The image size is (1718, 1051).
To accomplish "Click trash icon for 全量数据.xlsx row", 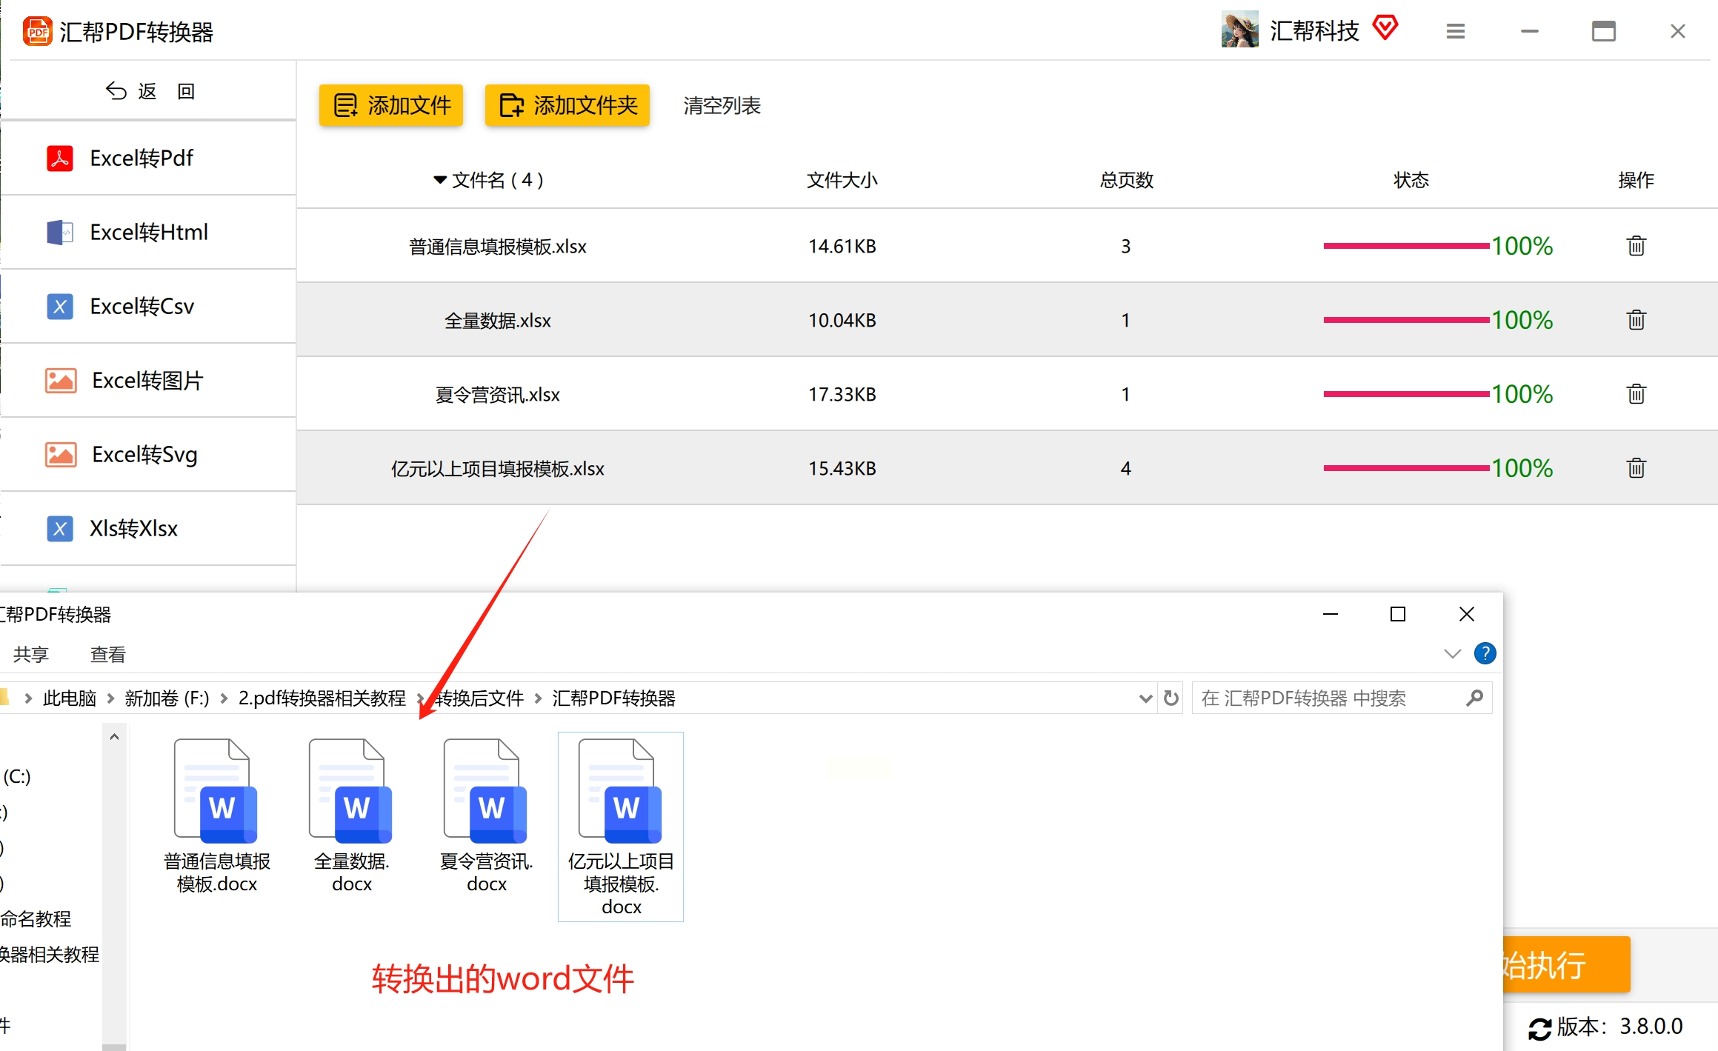I will [x=1636, y=320].
